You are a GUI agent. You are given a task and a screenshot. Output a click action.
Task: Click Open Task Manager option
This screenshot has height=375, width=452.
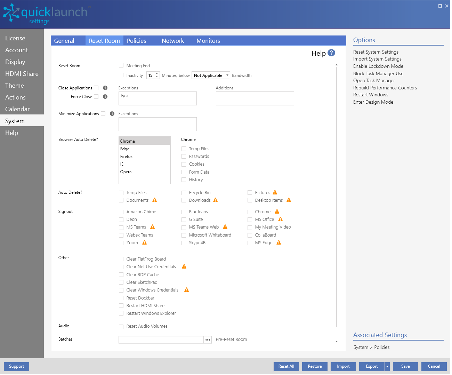click(374, 80)
